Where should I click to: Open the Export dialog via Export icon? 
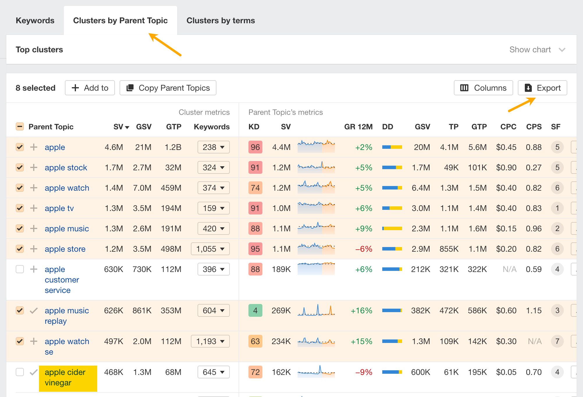pos(529,88)
